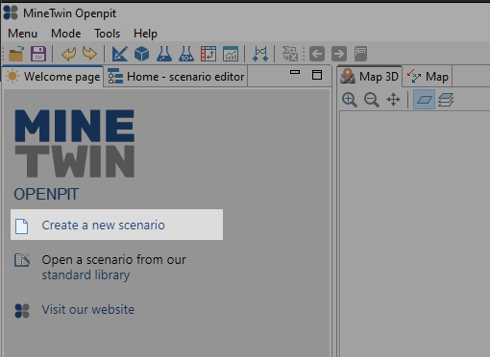Toggle the single plane layer view
Screen dimensions: 490x357
tap(424, 100)
